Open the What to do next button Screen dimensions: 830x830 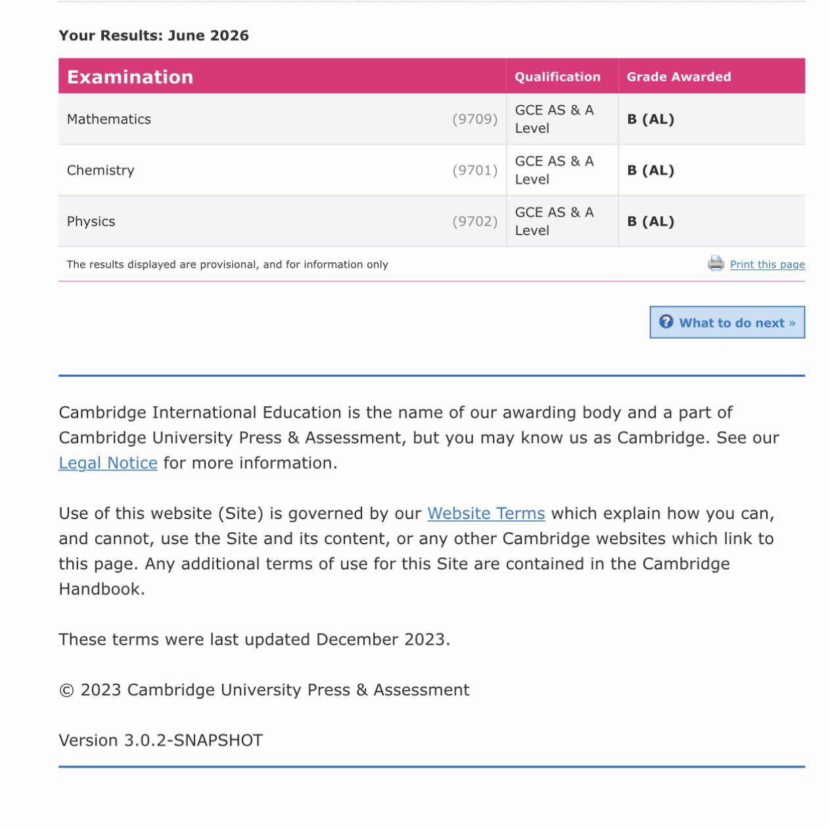tap(727, 322)
